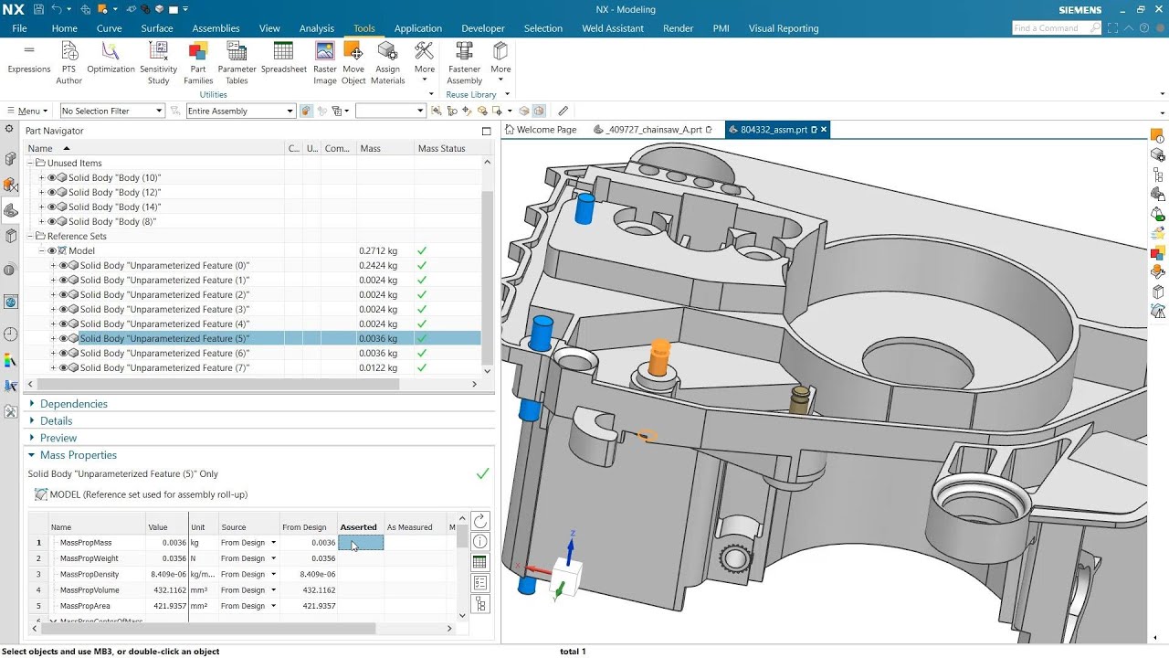This screenshot has width=1169, height=658.
Task: Open the Optimization tool
Action: click(x=111, y=58)
